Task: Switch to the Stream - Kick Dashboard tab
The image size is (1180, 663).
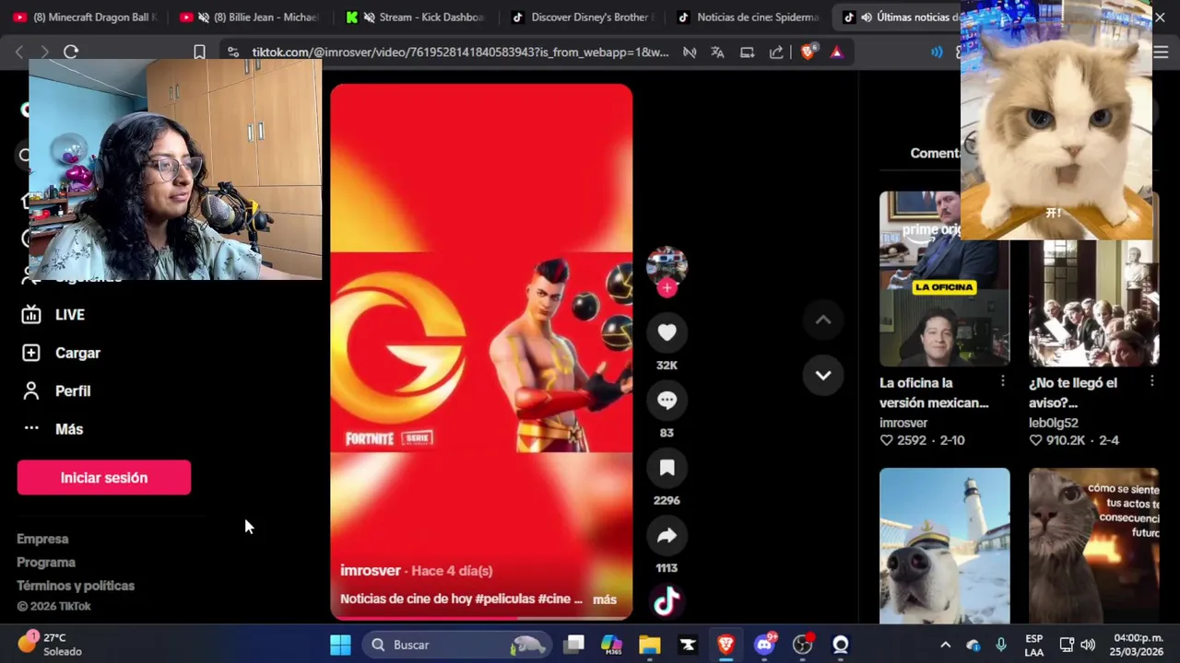Action: (x=417, y=17)
